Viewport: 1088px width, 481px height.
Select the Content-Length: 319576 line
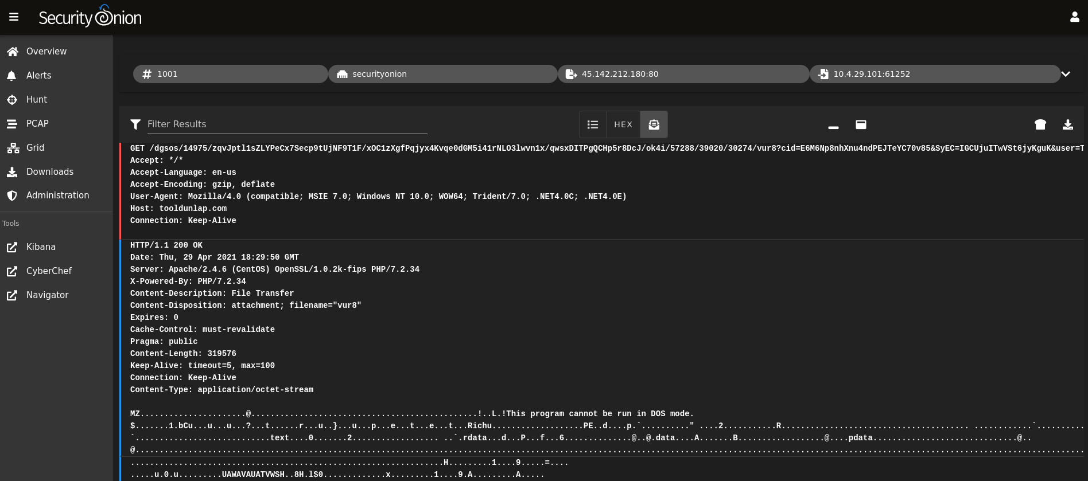[183, 354]
